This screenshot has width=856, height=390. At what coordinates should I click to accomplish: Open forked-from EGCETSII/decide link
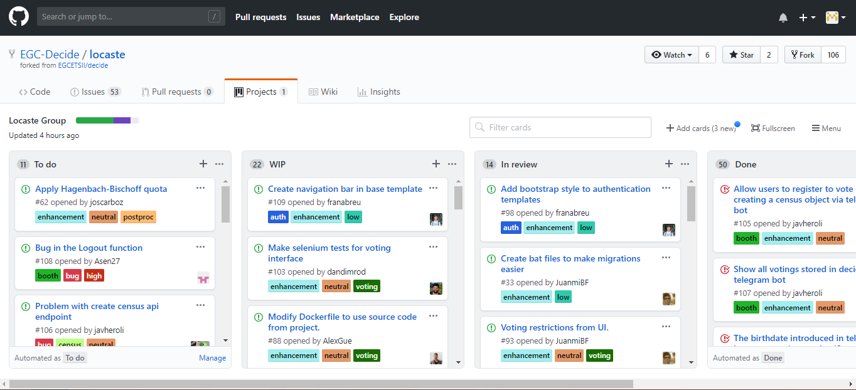(83, 65)
